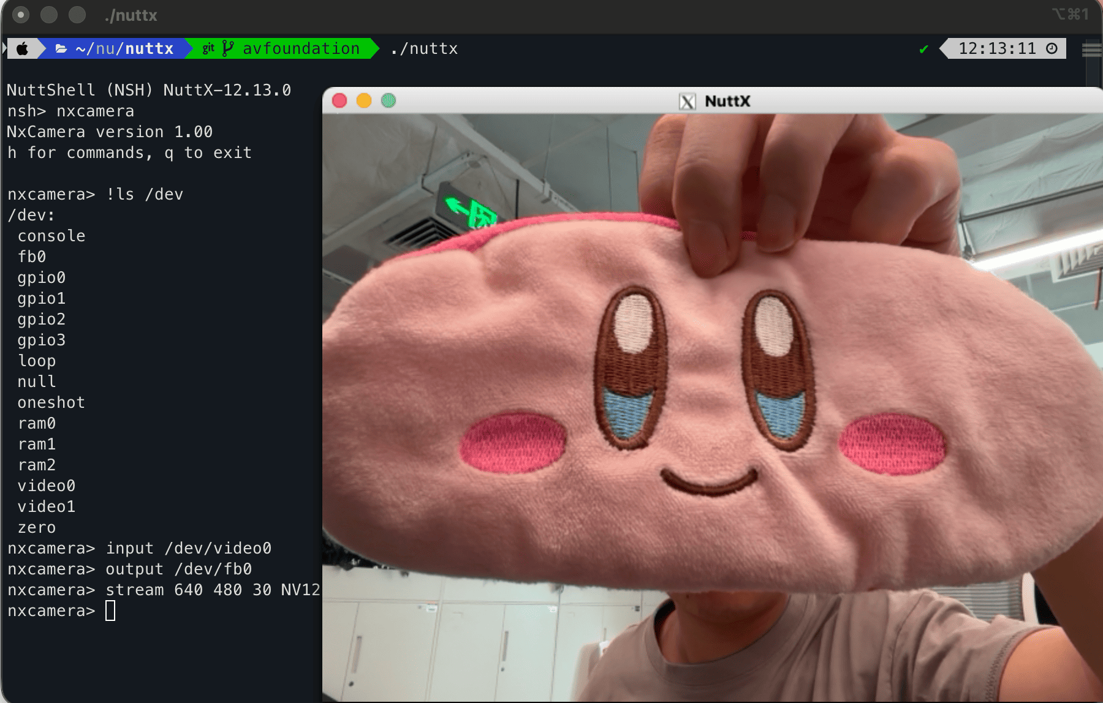Click the camera video frame in NuttX window
The image size is (1103, 703).
point(713,407)
